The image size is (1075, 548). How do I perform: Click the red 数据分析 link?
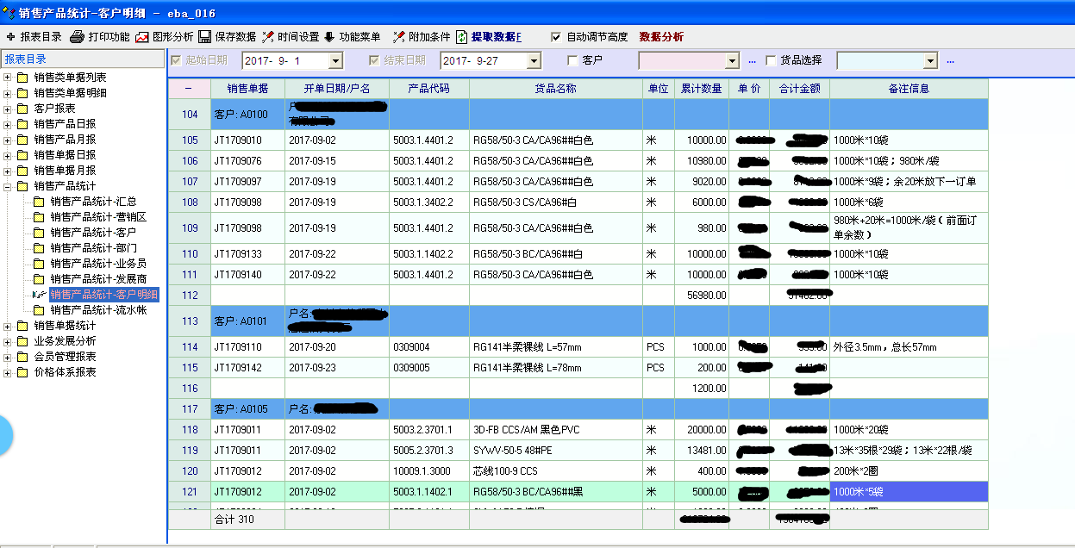(x=661, y=37)
